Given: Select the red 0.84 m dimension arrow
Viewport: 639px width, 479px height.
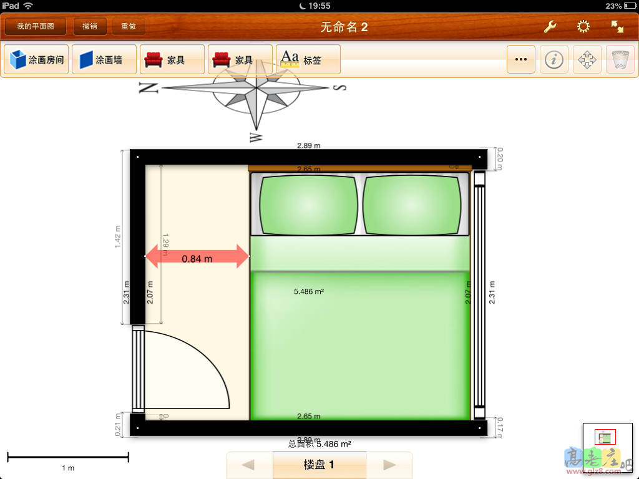Looking at the screenshot, I should point(197,257).
